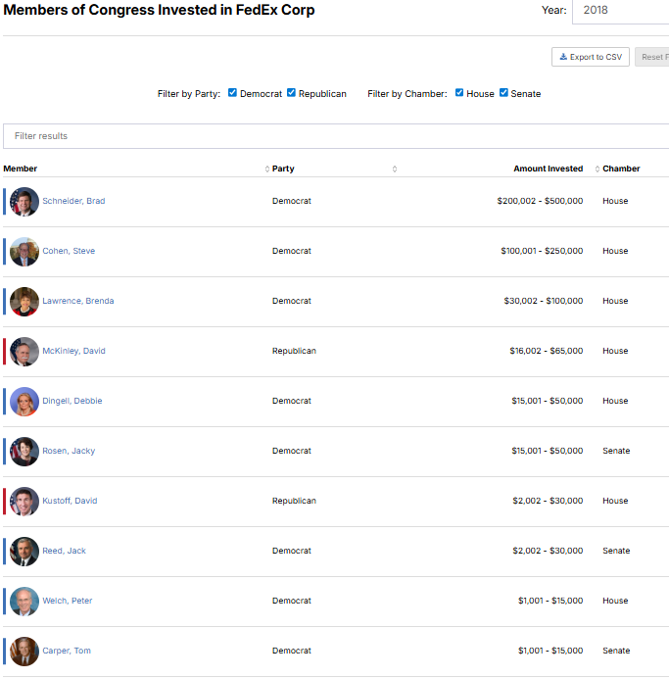Select the $16,002 - $65,000 amount cell
The width and height of the screenshot is (669, 678).
(x=547, y=351)
